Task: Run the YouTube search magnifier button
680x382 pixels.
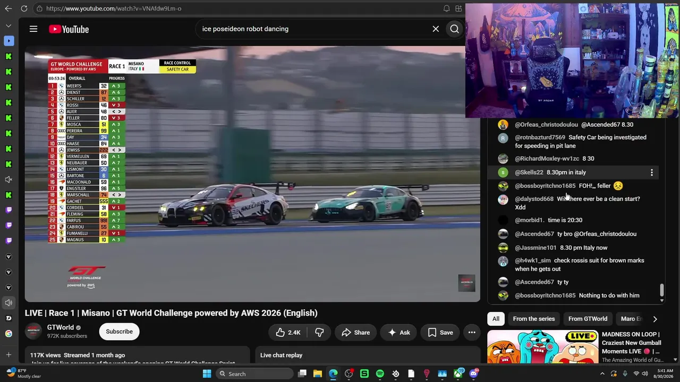Action: coord(455,29)
